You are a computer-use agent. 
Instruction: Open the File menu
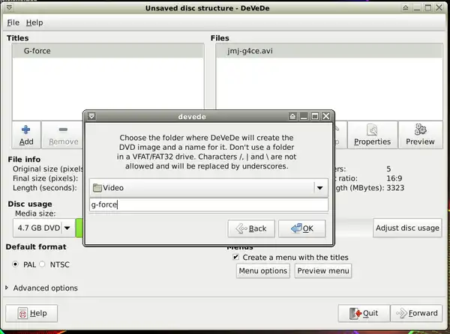[13, 22]
